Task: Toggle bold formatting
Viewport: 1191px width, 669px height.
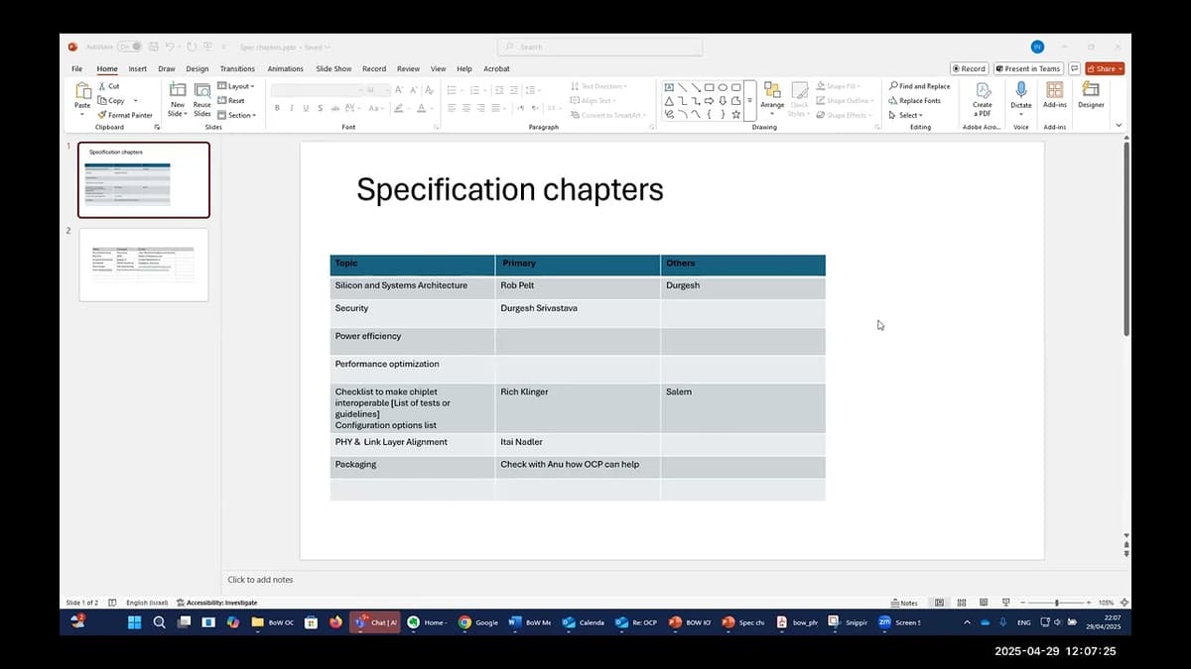Action: pos(276,106)
